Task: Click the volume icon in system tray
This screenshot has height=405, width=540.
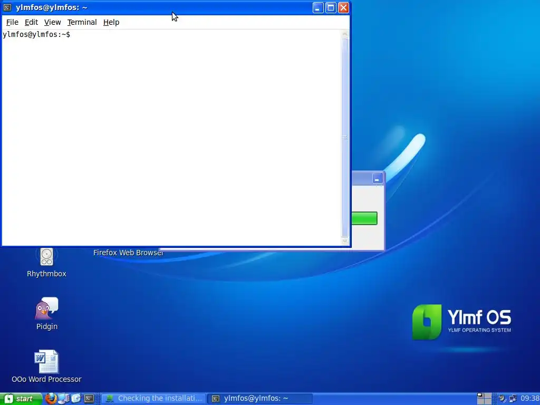Action: pyautogui.click(x=502, y=399)
